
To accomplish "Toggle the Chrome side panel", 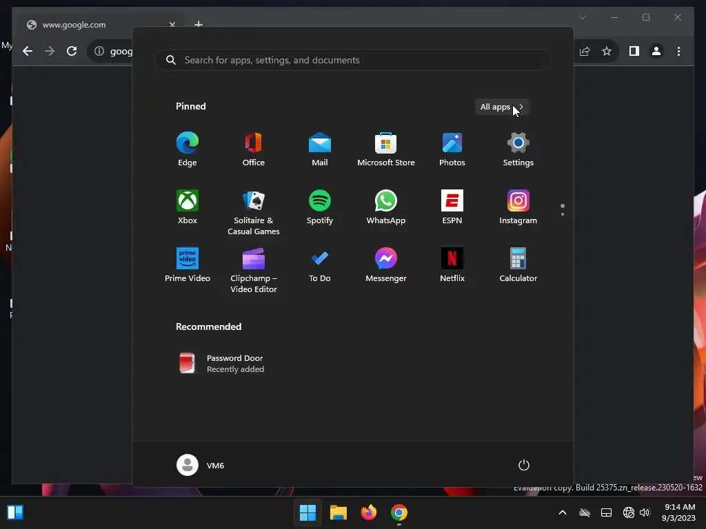I will 634,51.
